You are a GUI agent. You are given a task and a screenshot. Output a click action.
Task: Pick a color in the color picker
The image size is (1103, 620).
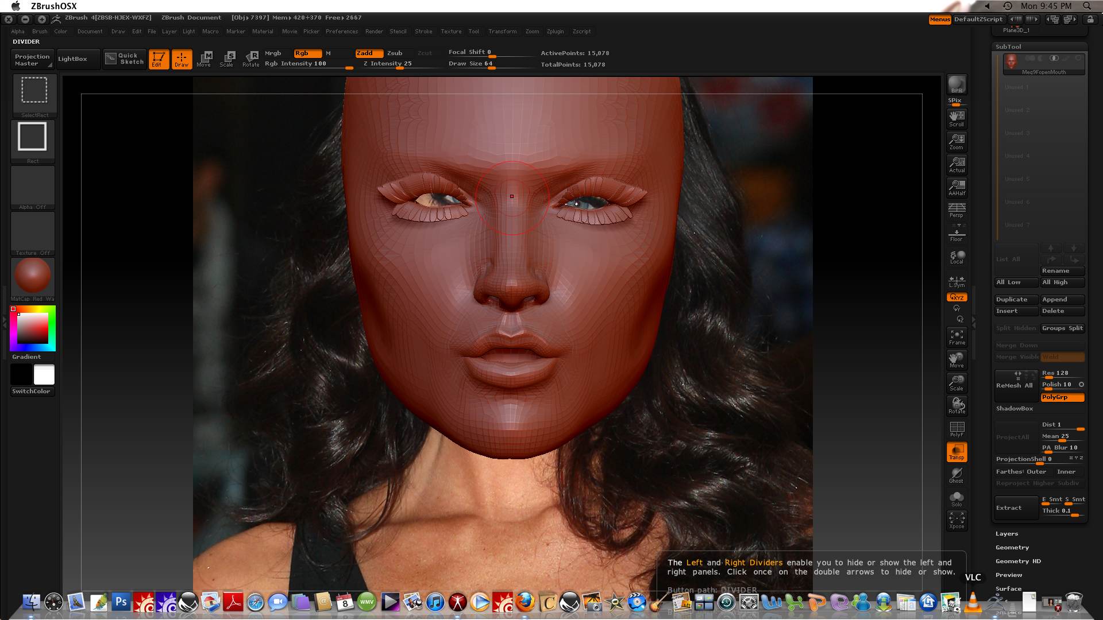pyautogui.click(x=33, y=328)
